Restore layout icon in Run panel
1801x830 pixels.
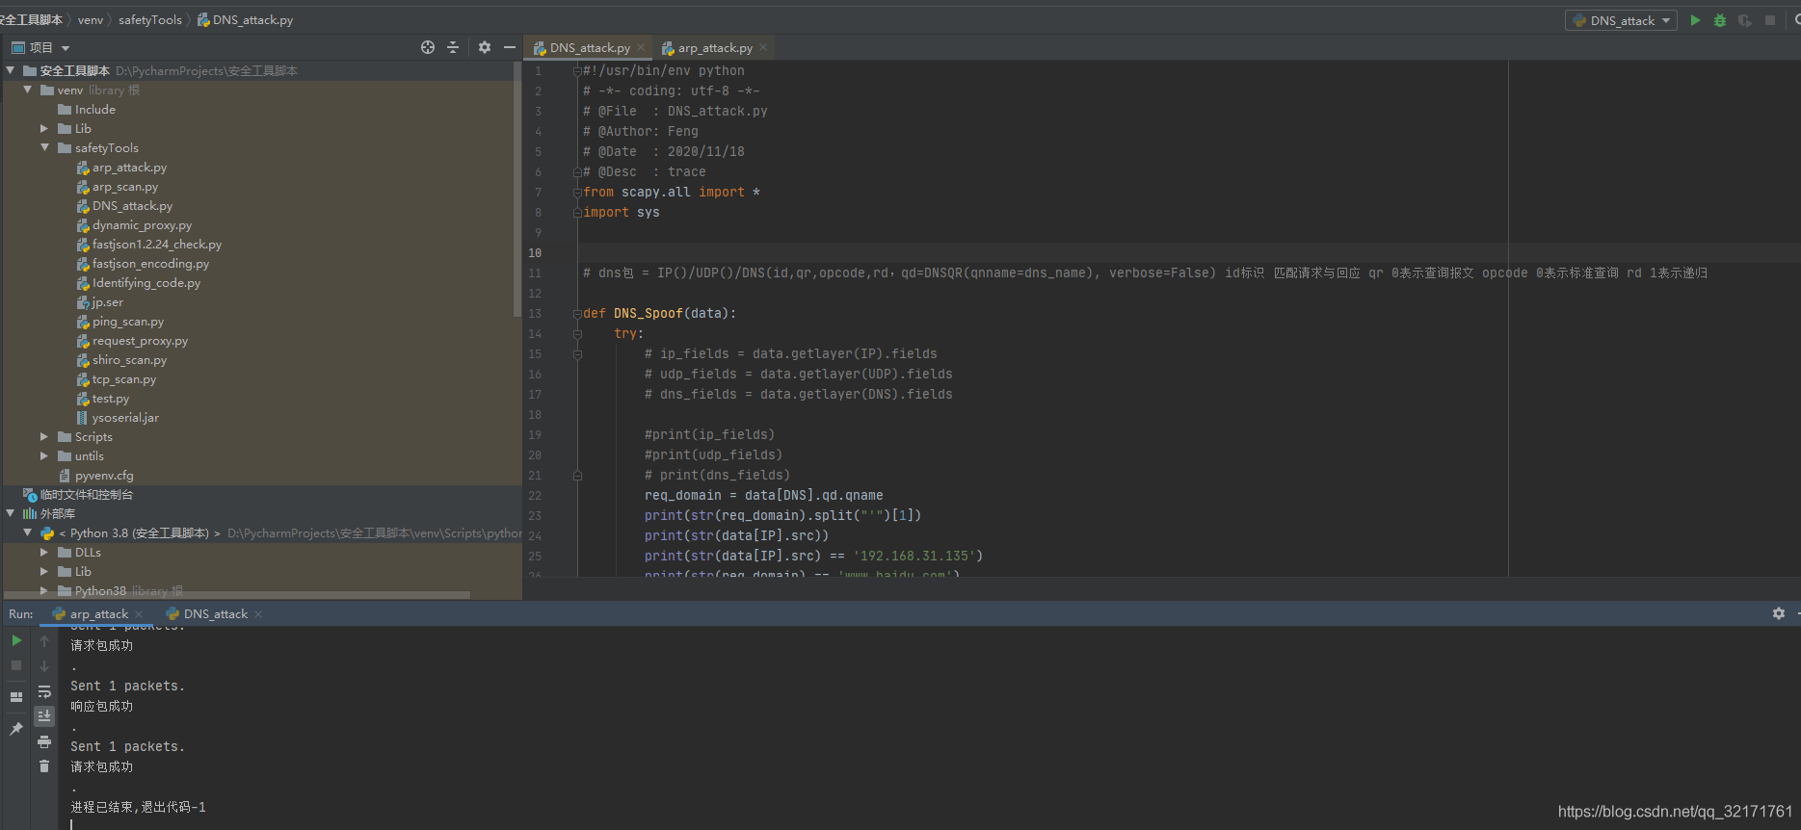pyautogui.click(x=16, y=696)
